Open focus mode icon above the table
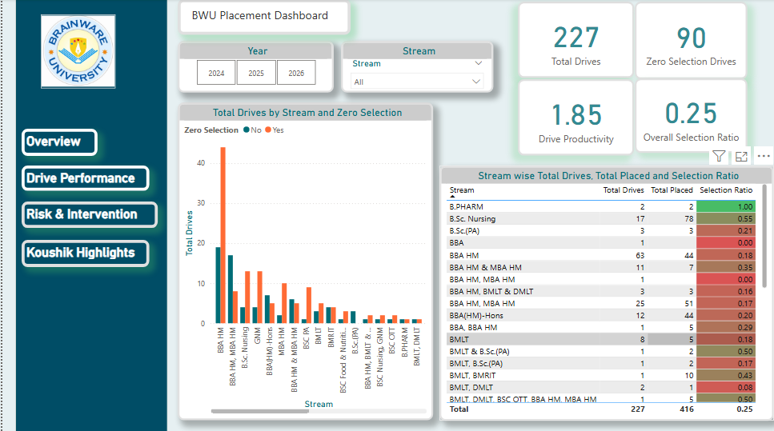Viewport: 774px width, 431px height. (741, 157)
